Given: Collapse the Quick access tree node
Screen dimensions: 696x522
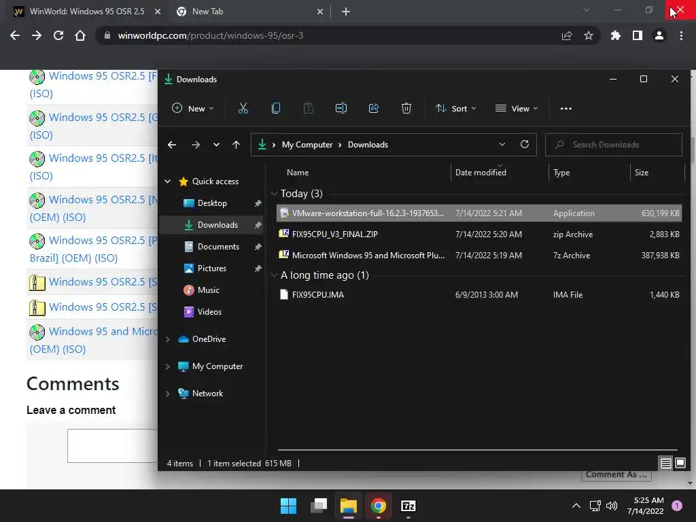Looking at the screenshot, I should 167,181.
